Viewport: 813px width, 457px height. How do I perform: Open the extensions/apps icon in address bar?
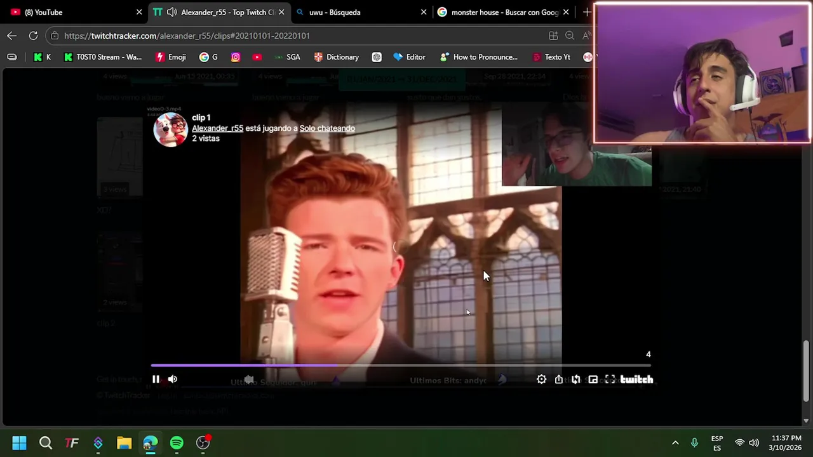553,36
